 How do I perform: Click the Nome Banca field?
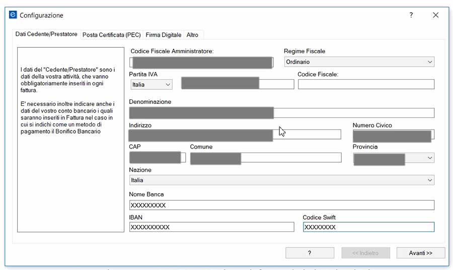tap(282, 205)
